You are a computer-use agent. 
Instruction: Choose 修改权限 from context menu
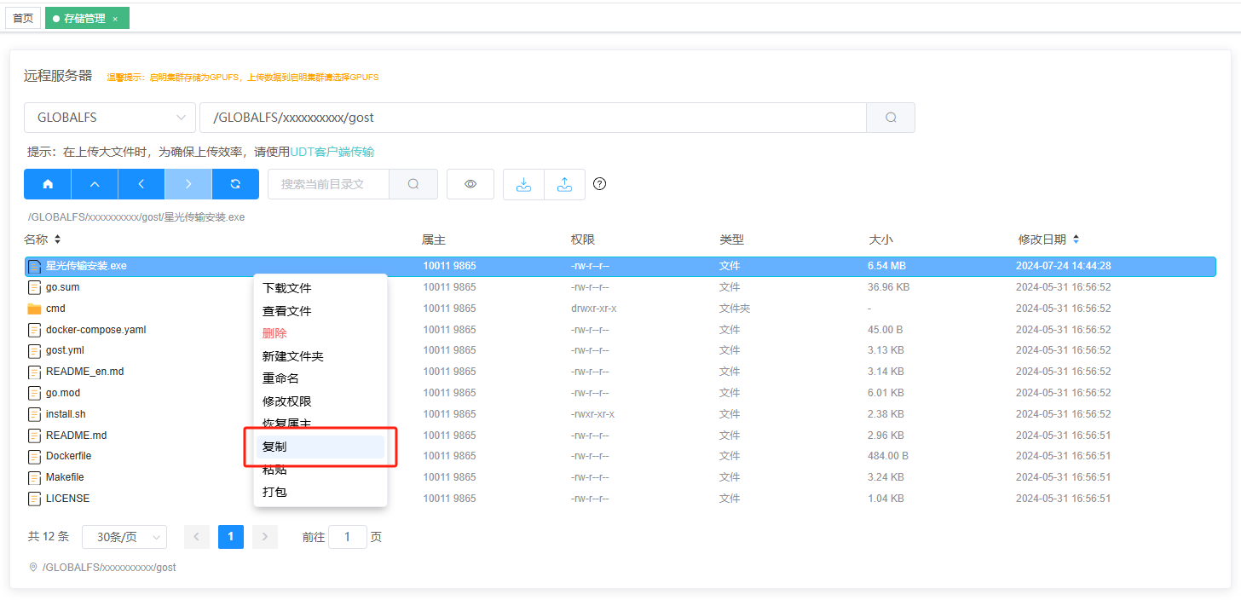[320, 401]
